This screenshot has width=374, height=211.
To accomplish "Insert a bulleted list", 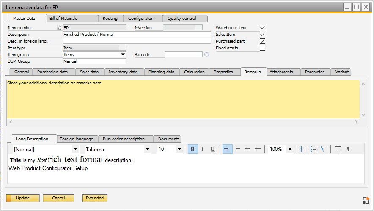I will (x=313, y=149).
